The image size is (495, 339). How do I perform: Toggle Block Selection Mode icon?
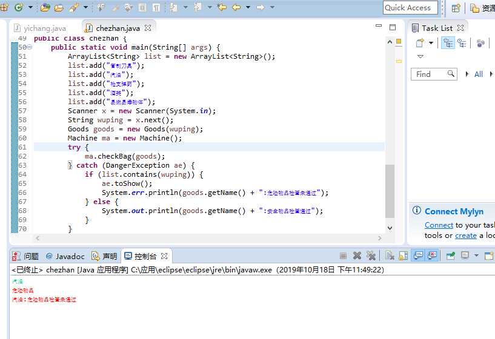click(142, 7)
